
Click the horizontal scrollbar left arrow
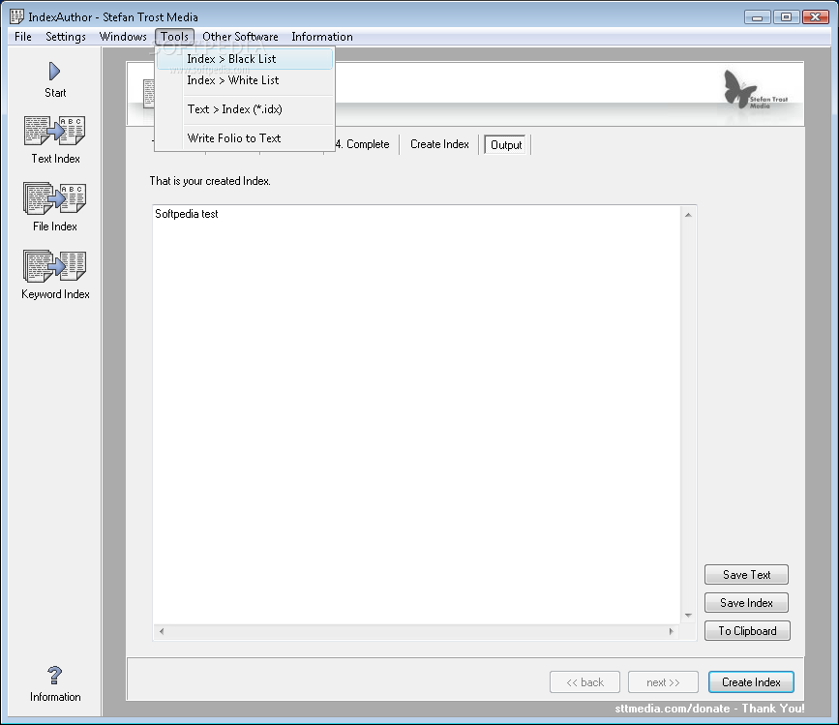pyautogui.click(x=161, y=632)
